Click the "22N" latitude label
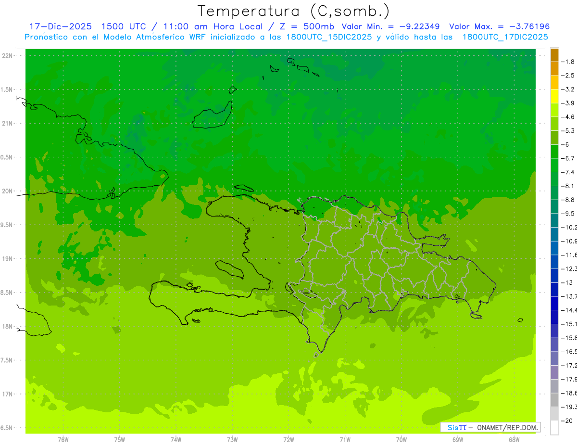Screen dimensions: 577x446 8,56
